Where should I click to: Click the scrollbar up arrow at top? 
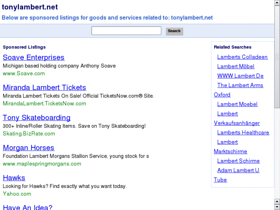click(x=277, y=3)
